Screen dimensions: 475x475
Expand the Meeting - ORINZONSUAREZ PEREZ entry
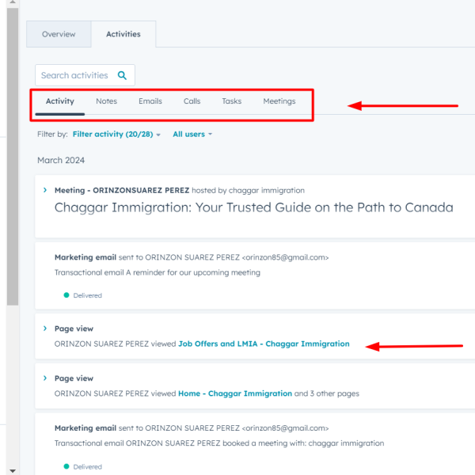[x=45, y=190]
